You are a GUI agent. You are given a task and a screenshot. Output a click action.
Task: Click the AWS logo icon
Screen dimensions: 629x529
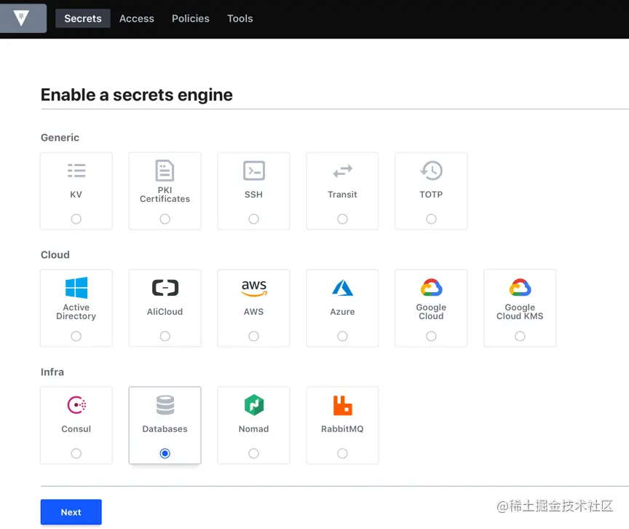(x=254, y=288)
